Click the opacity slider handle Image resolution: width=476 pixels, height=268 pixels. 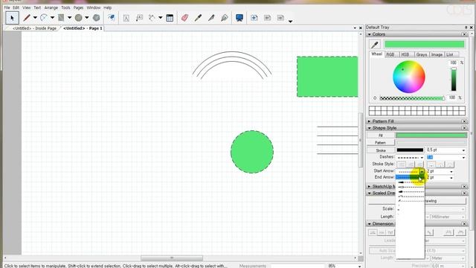point(443,98)
